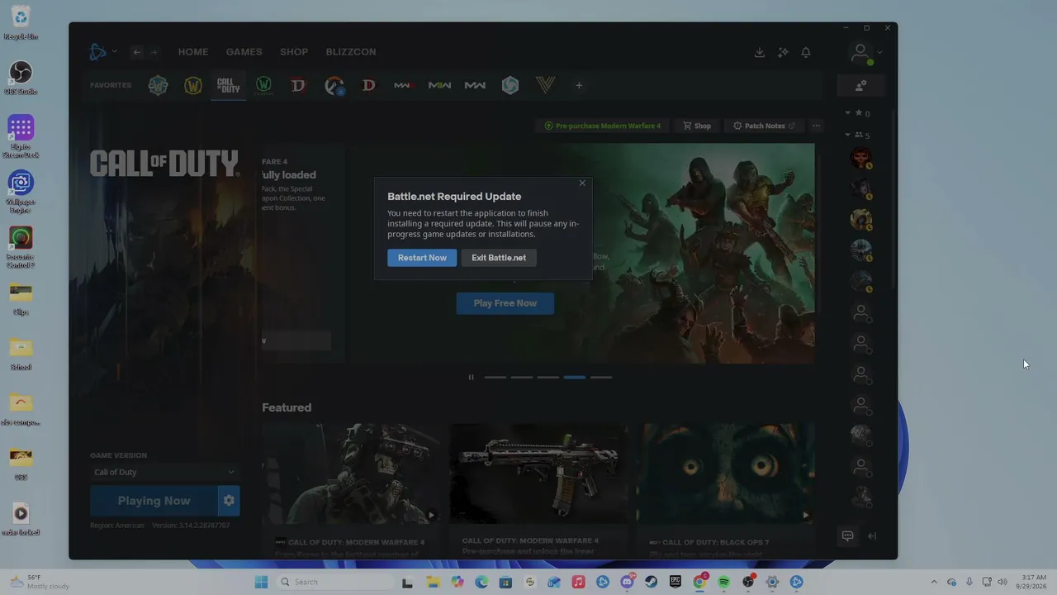This screenshot has height=595, width=1057.
Task: Click Restart Now in the update dialog
Action: point(422,258)
